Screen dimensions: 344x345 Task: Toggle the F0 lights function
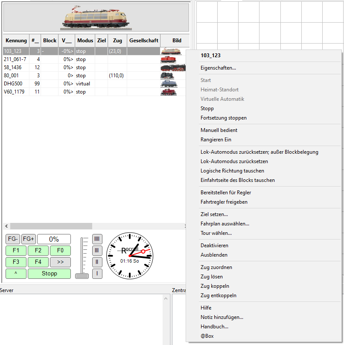click(60, 251)
